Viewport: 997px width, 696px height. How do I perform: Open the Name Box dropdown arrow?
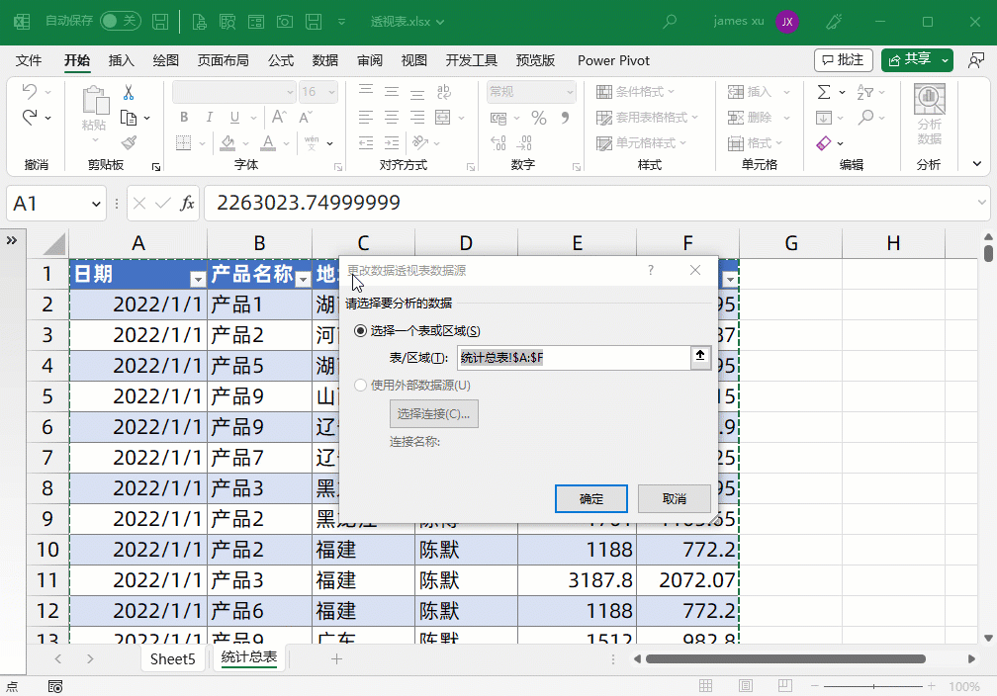coord(96,204)
